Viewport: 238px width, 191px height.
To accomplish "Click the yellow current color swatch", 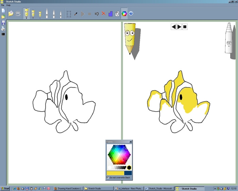I will tap(115, 173).
